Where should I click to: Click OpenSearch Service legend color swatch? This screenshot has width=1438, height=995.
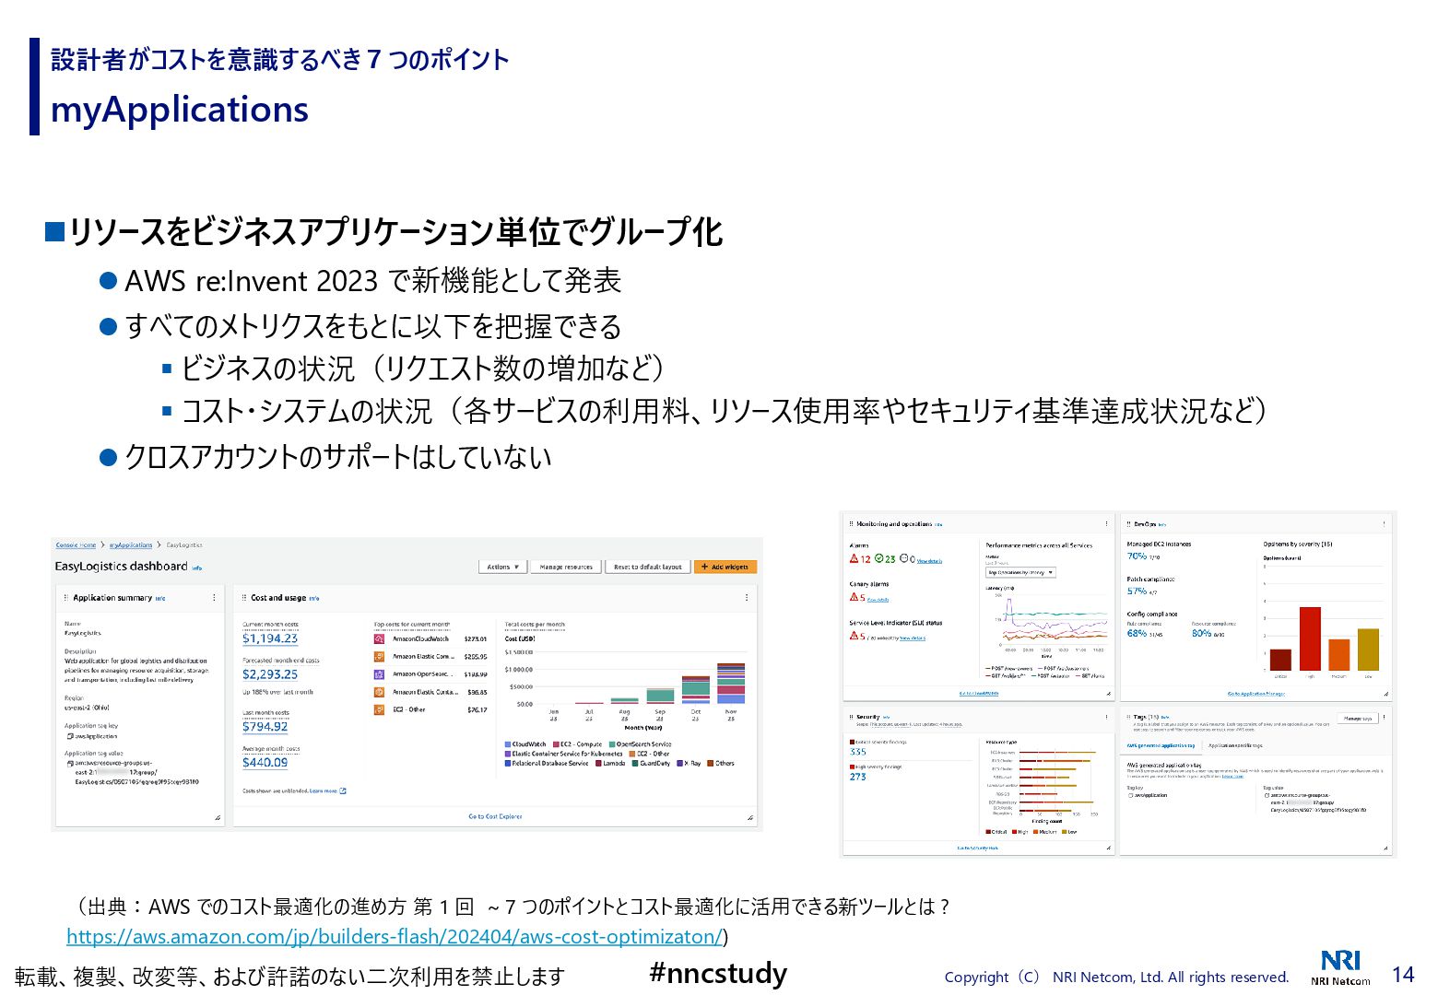611,744
